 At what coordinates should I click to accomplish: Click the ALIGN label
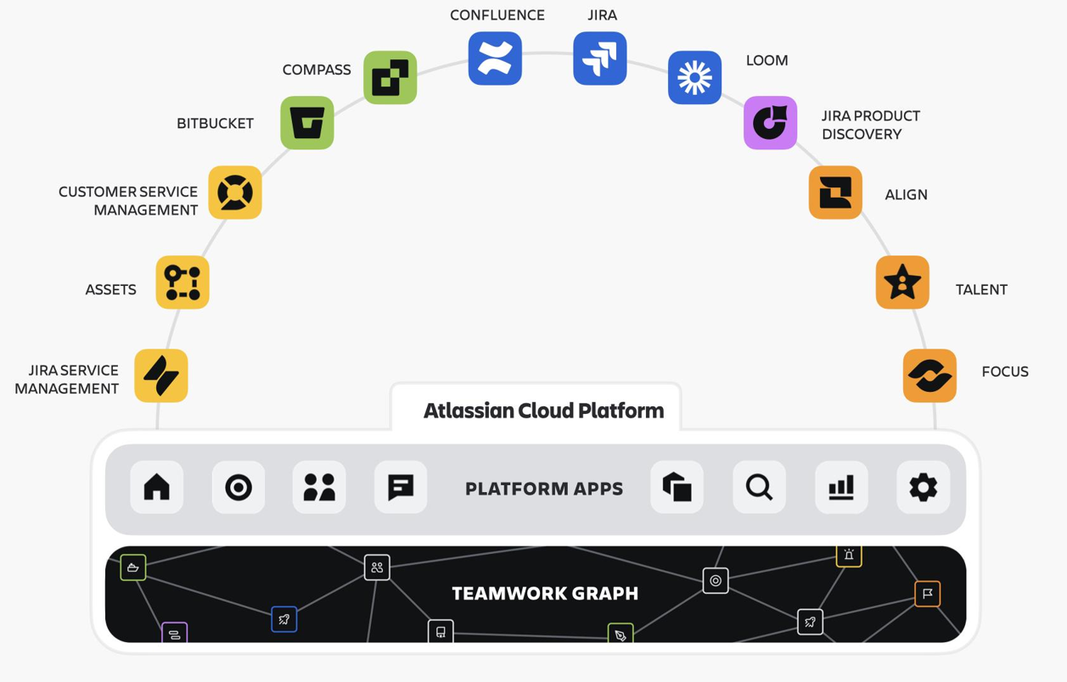coord(906,194)
